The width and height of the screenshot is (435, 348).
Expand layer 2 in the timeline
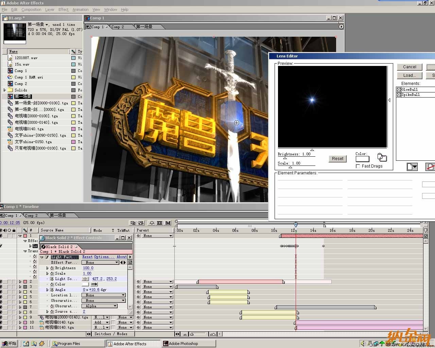20,282
